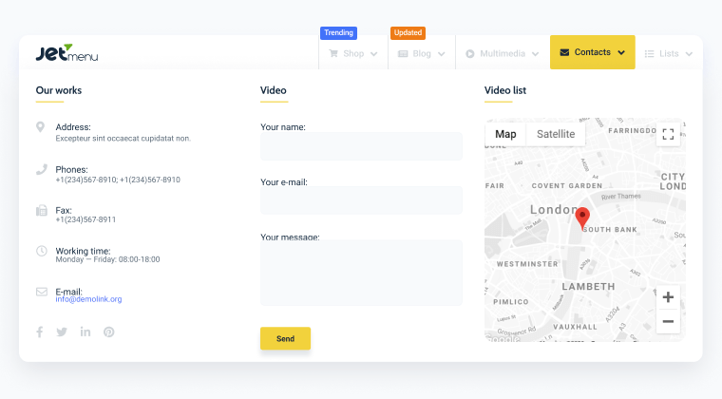
Task: Click the Your name input field
Action: pyautogui.click(x=361, y=146)
